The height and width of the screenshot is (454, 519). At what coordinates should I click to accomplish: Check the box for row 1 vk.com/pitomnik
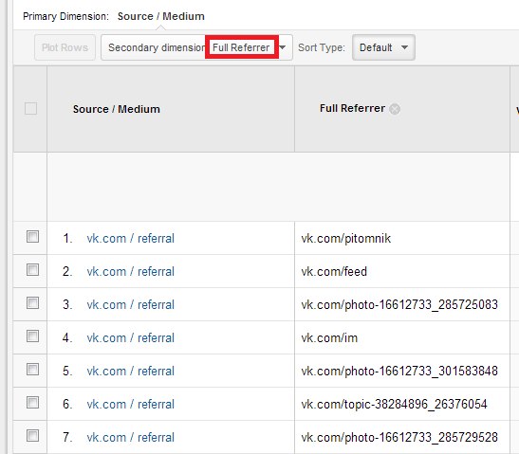tap(32, 236)
